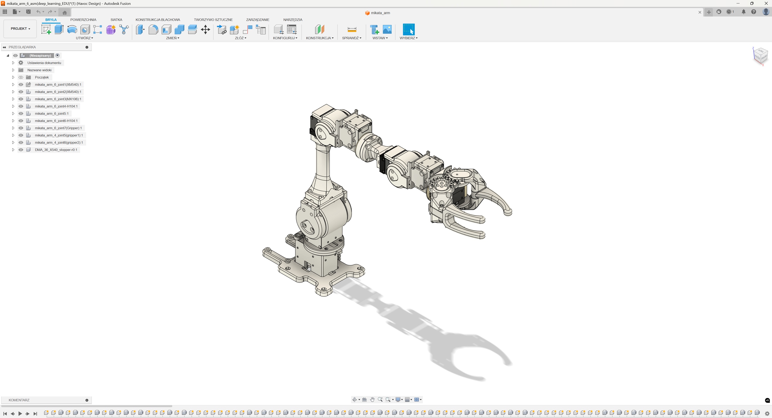Screen dimensions: 772x418
Task: Open the PROJEKT workspace dropdown
Action: (x=20, y=29)
